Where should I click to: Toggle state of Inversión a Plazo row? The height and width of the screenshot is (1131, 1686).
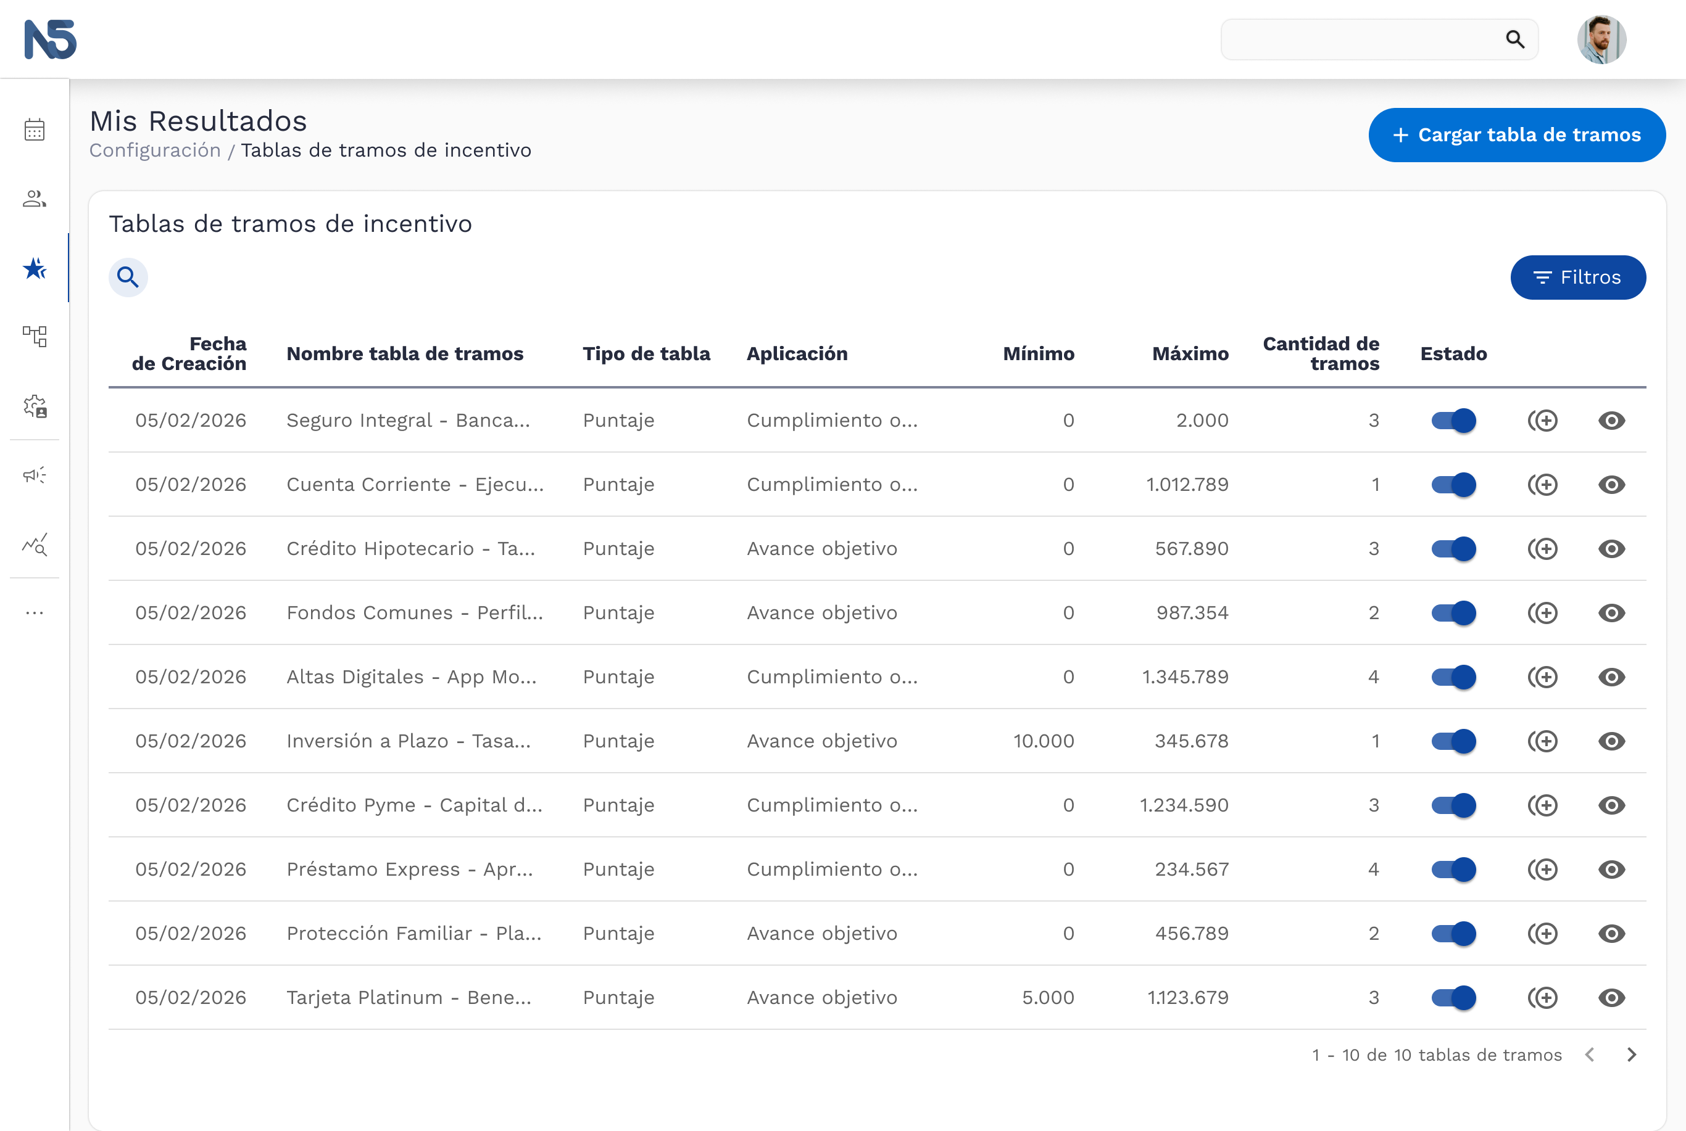click(1453, 741)
